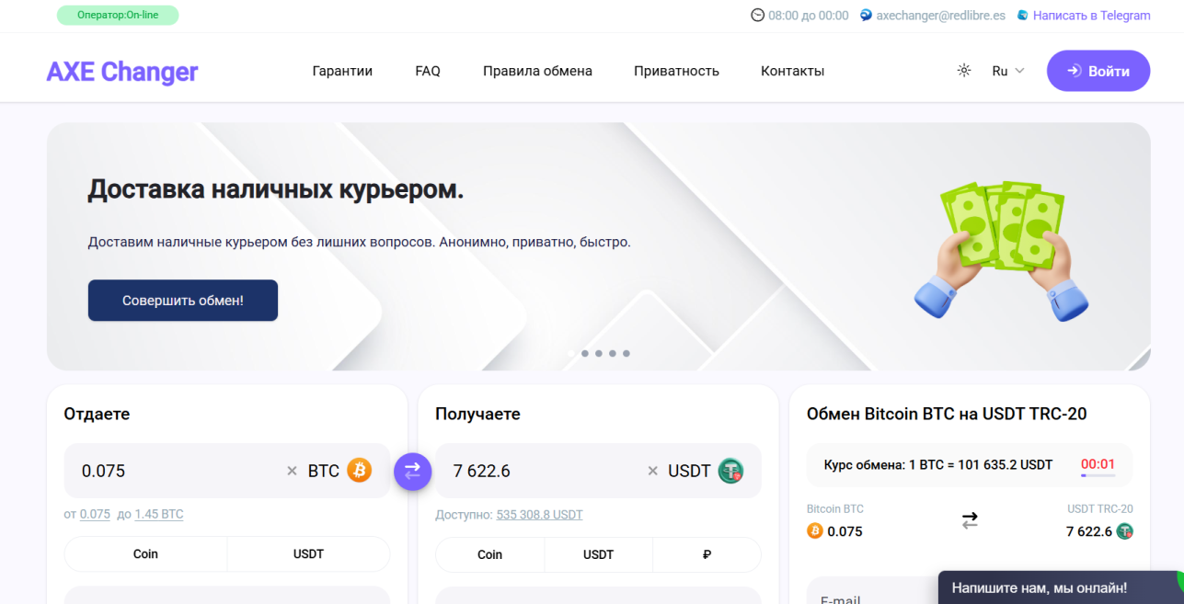Viewport: 1184px width, 604px height.
Task: Select the Coin tab under Отдаете
Action: click(x=145, y=554)
